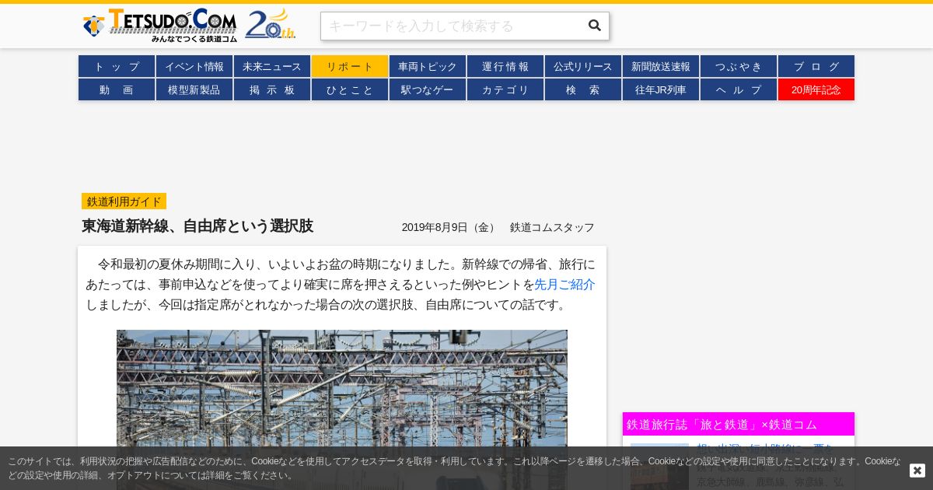Screen dimensions: 933x490
Task: Select the リポート menu item
Action: (x=350, y=66)
